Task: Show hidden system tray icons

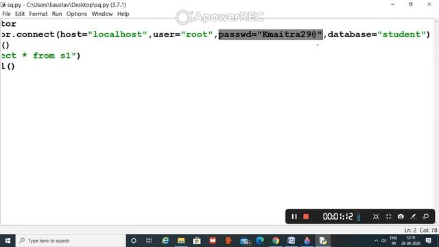Action: (376, 241)
